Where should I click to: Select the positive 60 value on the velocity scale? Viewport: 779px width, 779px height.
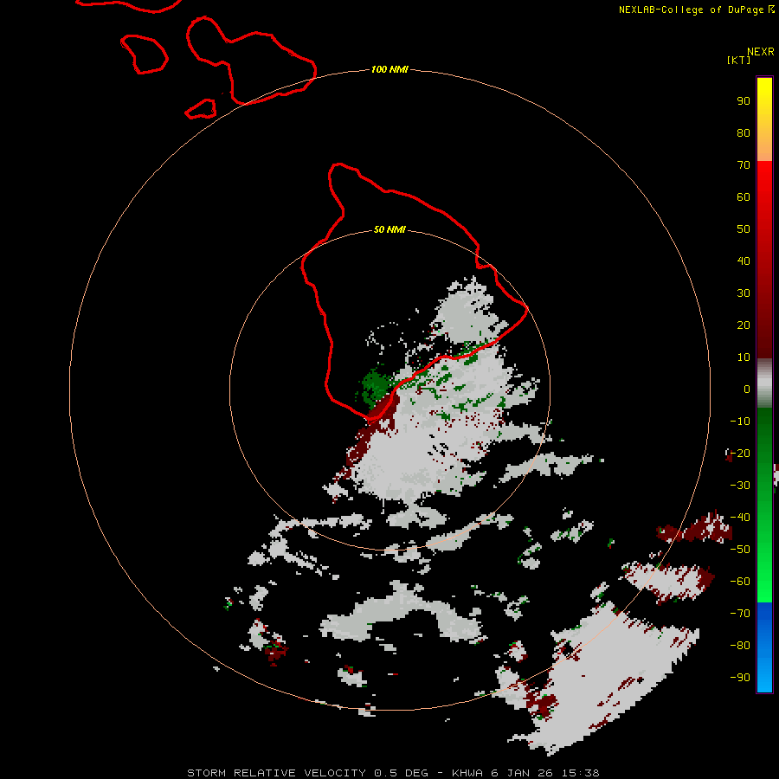pos(744,196)
